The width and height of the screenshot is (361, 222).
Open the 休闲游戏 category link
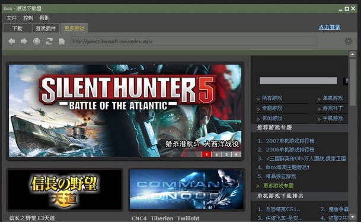click(x=272, y=119)
